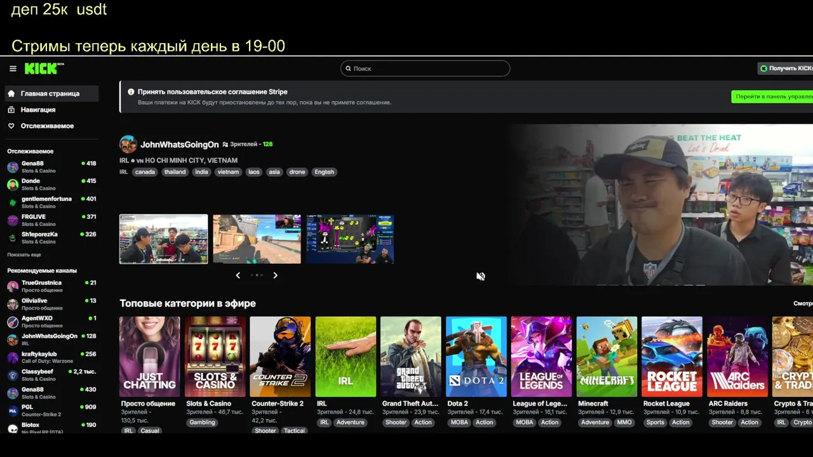Click PGL channel avatar
This screenshot has width=813, height=457.
point(13,411)
